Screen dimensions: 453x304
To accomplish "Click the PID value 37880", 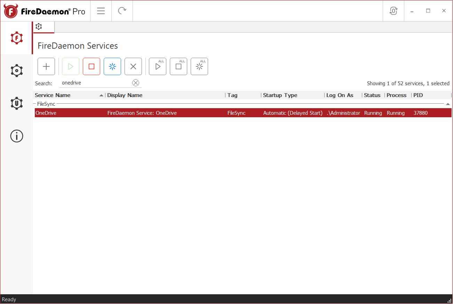I will pos(420,113).
